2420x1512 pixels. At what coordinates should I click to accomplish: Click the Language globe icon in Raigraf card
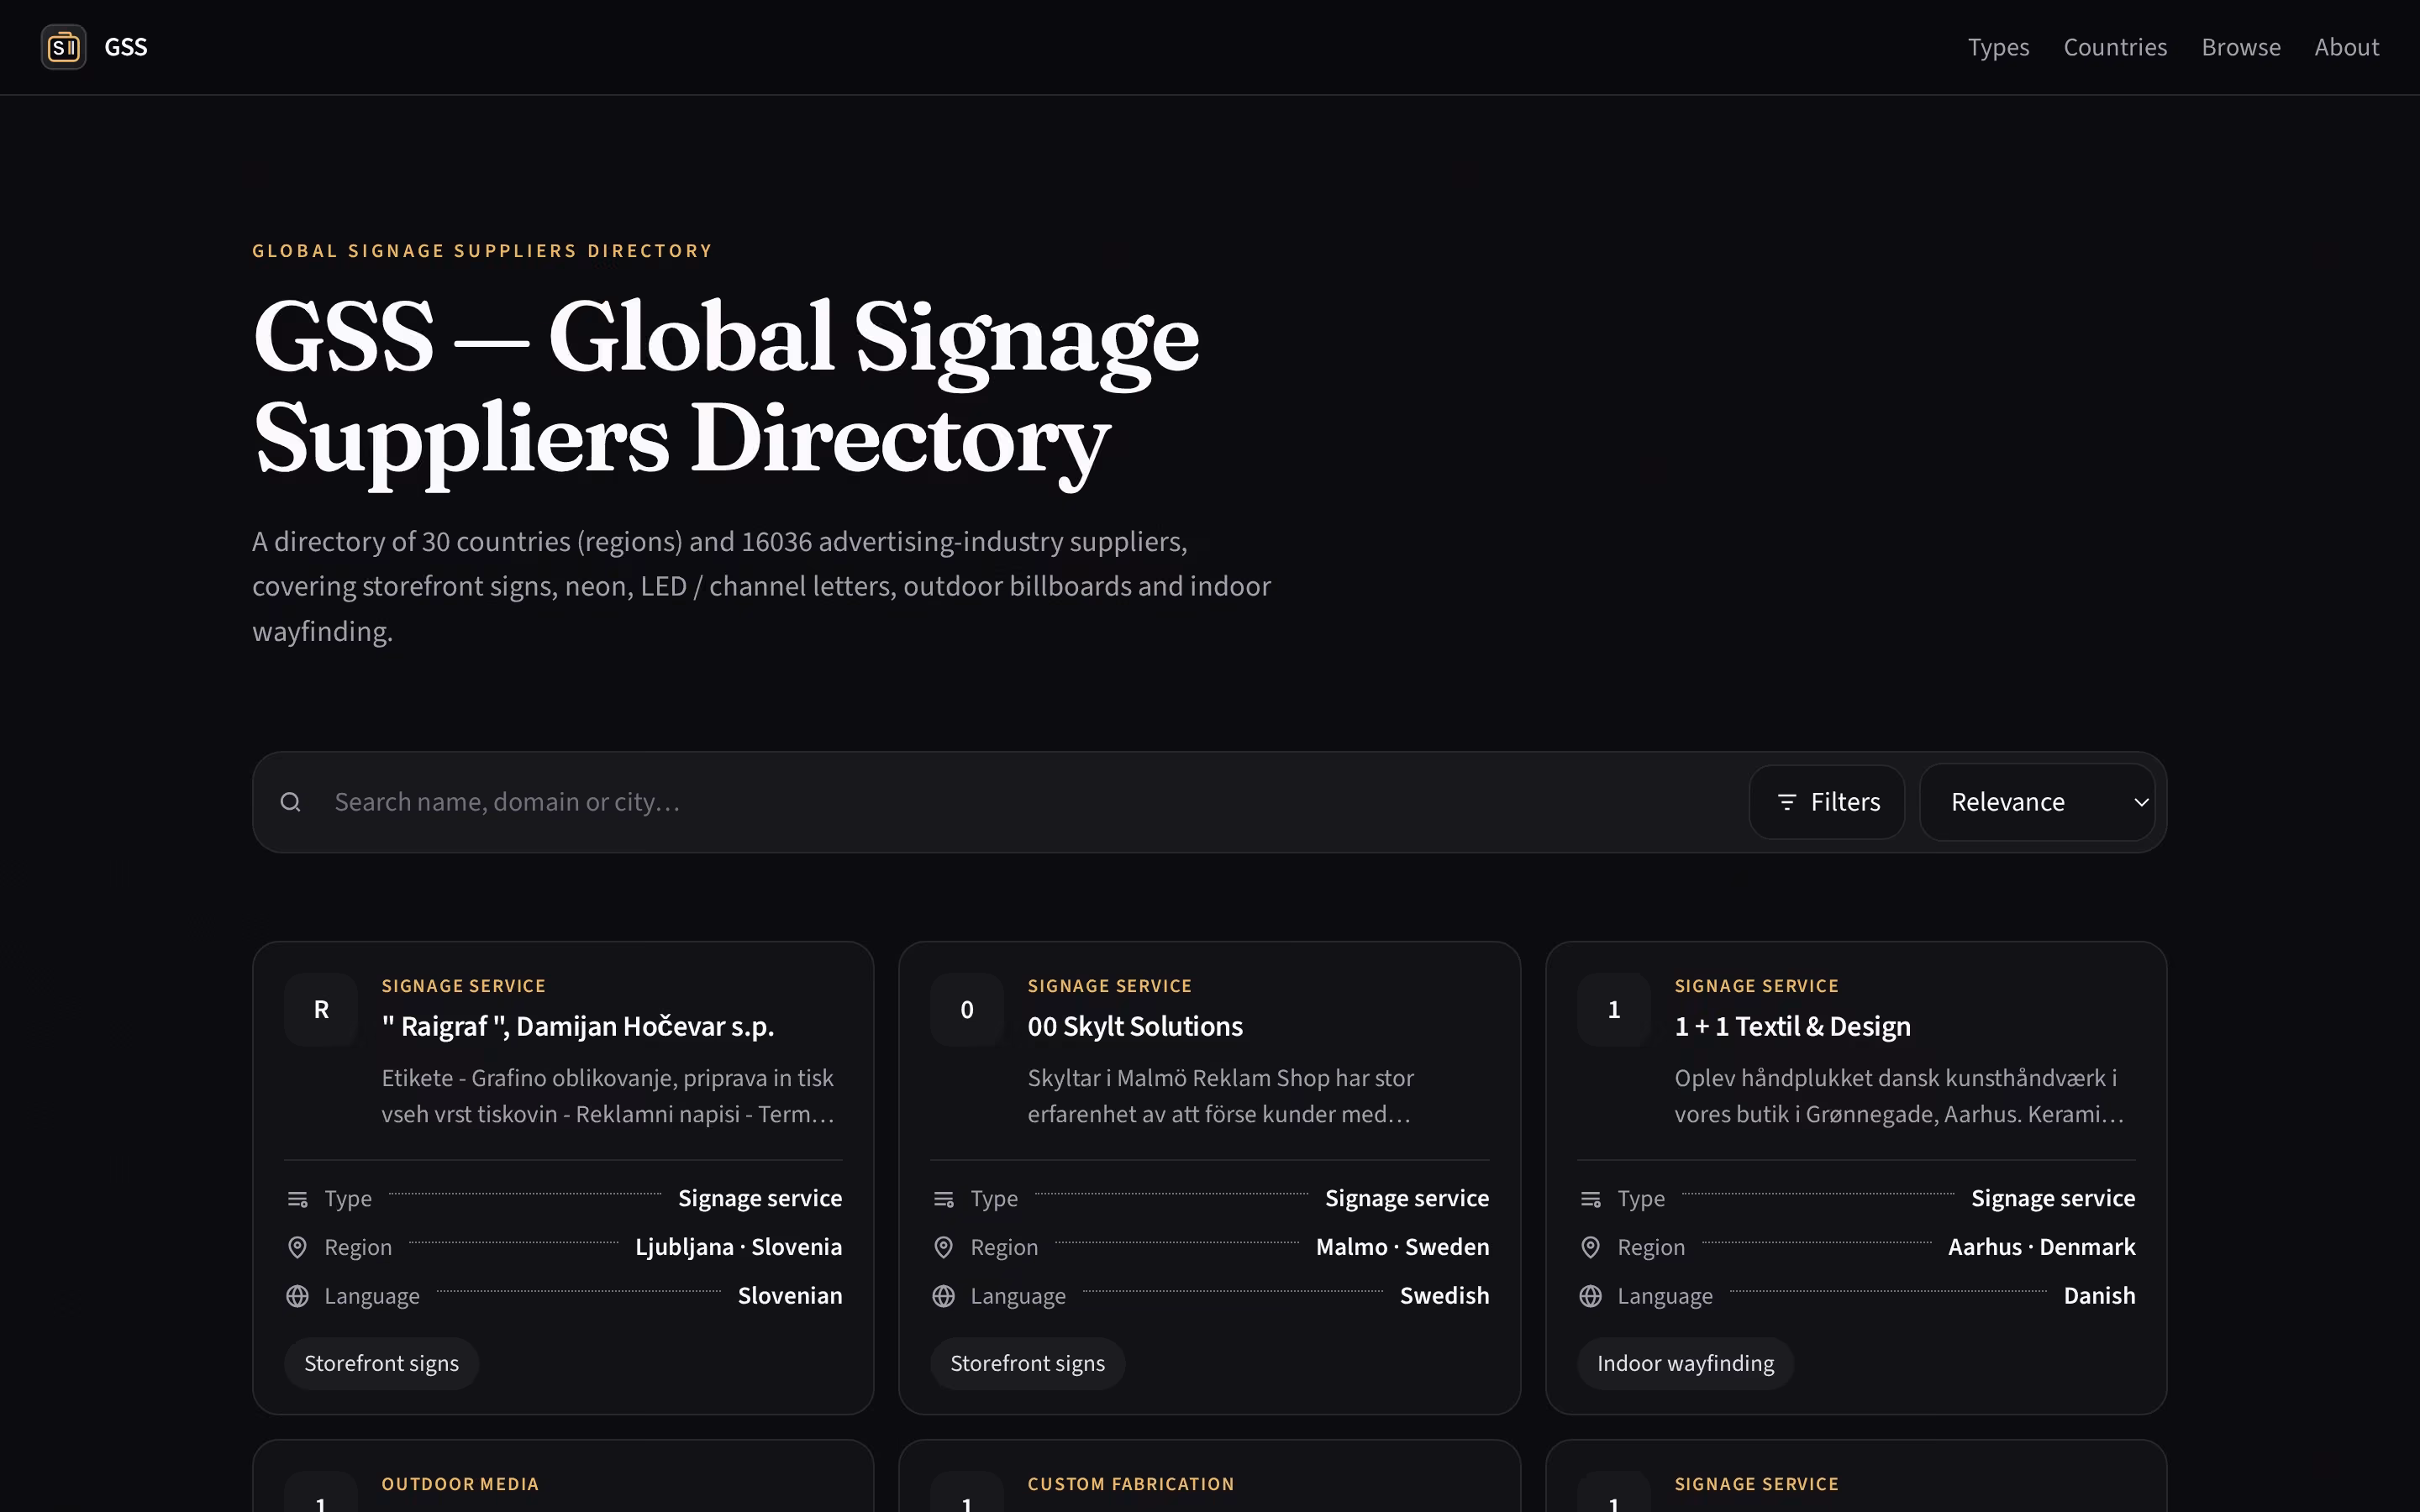297,1296
